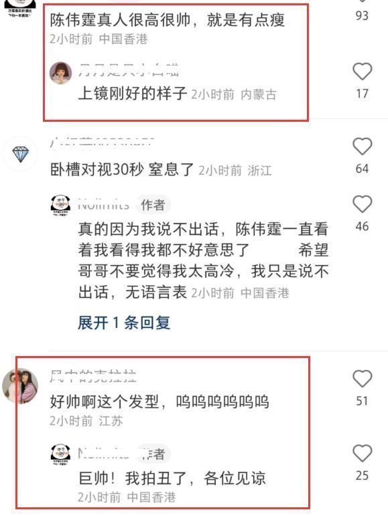The image size is (388, 516).
Task: Heart the author reply with 25 likes
Action: coord(362,453)
